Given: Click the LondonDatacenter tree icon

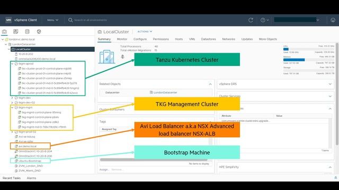Looking at the screenshot, I should 10,44.
